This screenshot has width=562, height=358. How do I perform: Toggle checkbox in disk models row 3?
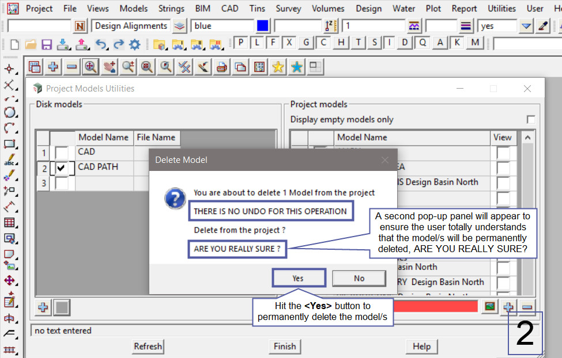click(x=62, y=183)
